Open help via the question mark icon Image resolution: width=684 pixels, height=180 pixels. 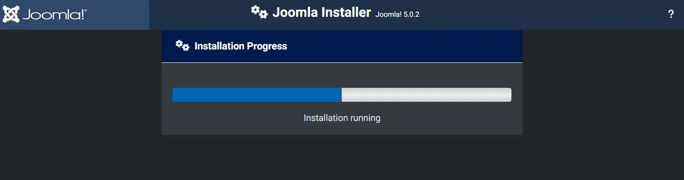click(x=671, y=14)
